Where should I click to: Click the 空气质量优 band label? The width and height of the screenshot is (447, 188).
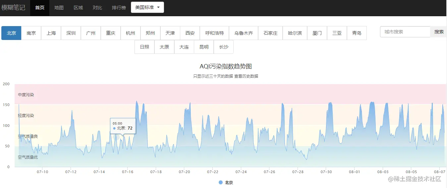[28, 157]
